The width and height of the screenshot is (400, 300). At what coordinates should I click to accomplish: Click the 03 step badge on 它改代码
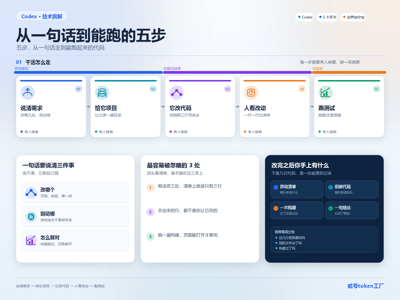click(x=227, y=89)
